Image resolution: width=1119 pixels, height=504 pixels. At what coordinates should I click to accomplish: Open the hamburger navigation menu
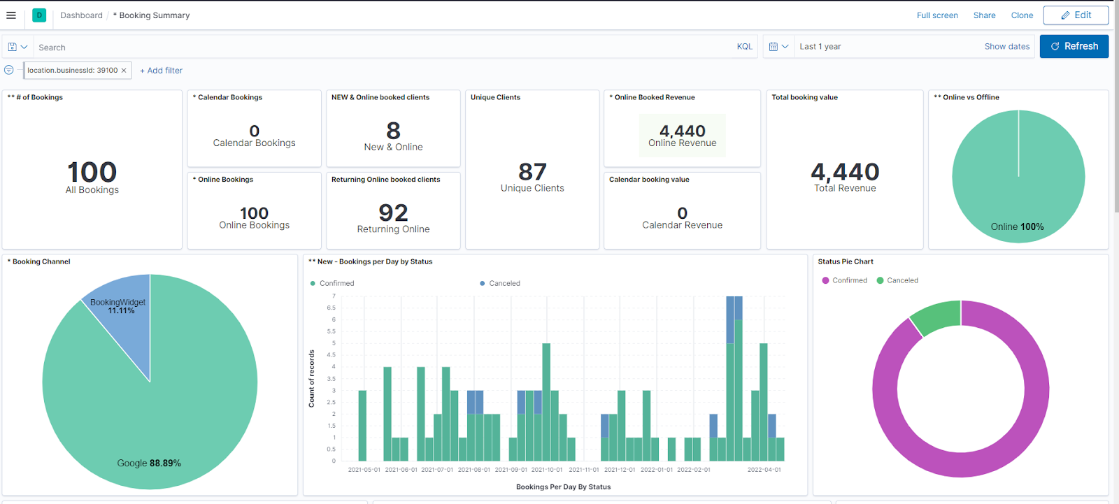coord(11,15)
